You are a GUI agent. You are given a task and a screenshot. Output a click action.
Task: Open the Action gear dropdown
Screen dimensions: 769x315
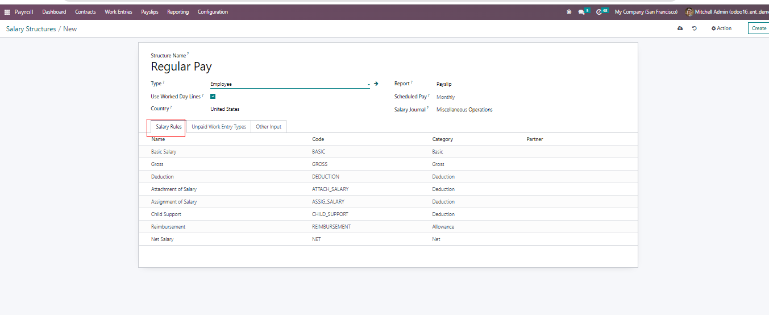click(721, 28)
